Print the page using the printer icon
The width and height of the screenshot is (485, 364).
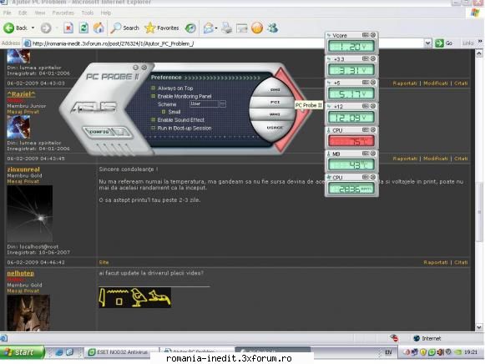coord(227,28)
